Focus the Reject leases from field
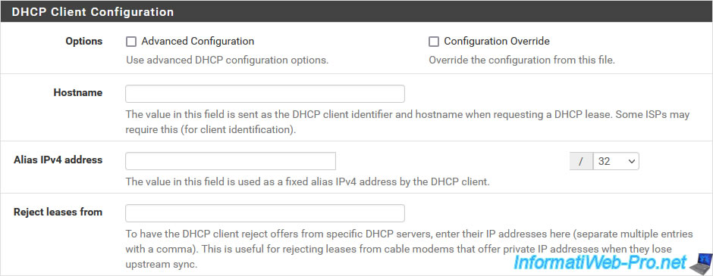713x276 pixels. tap(265, 213)
